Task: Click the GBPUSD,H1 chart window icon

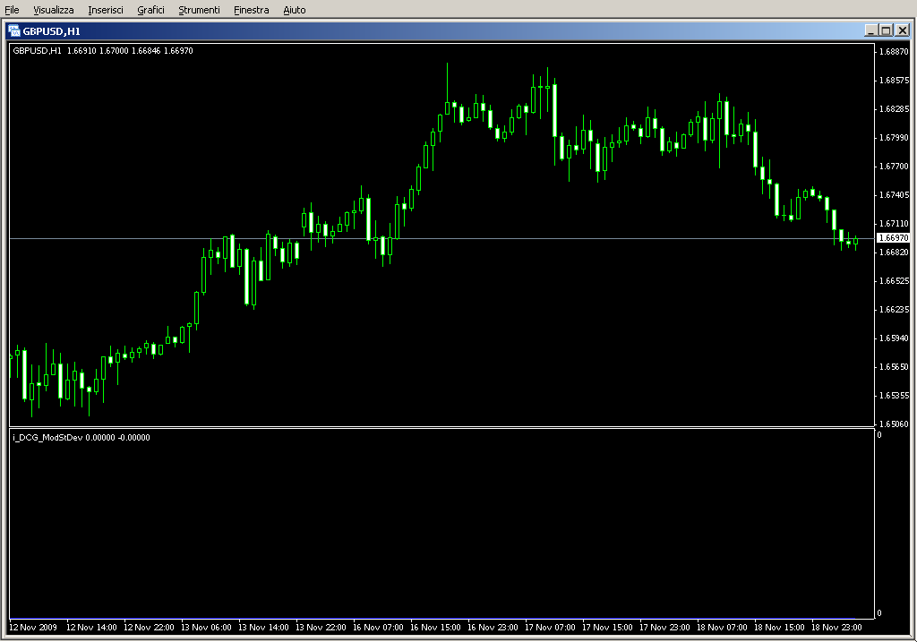Action: [14, 31]
